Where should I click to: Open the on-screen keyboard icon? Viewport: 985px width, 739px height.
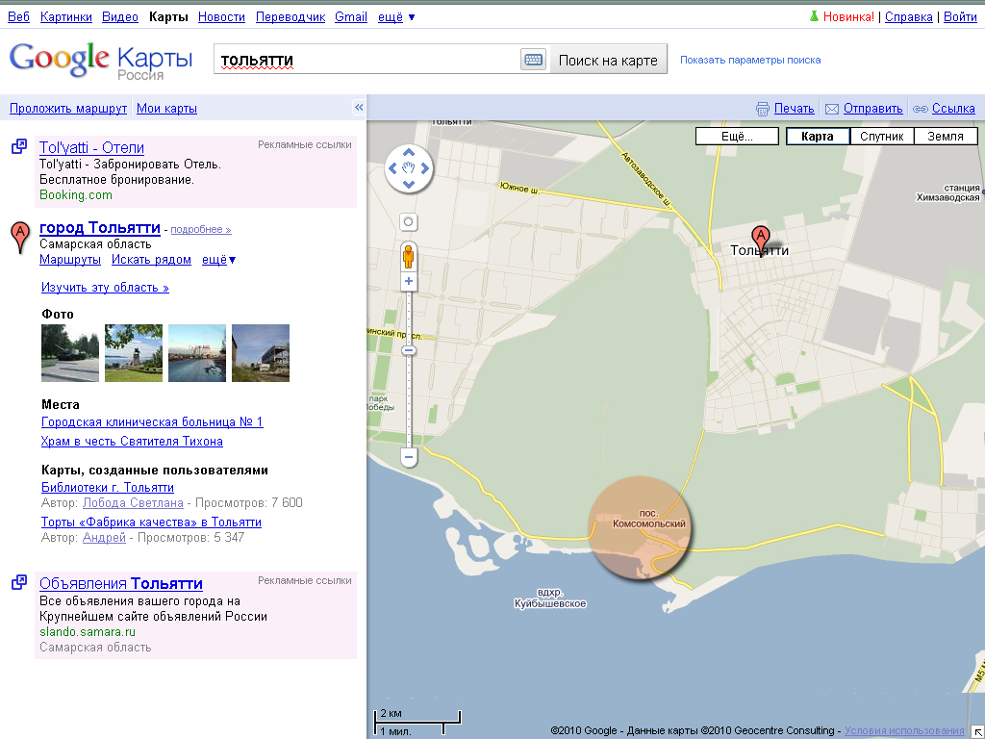[x=533, y=60]
